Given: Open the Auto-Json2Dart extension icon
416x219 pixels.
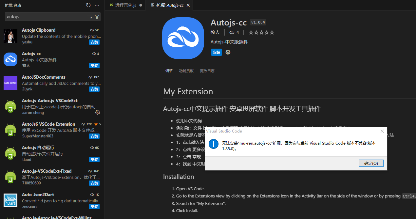Looking at the screenshot, I should click(10, 200).
